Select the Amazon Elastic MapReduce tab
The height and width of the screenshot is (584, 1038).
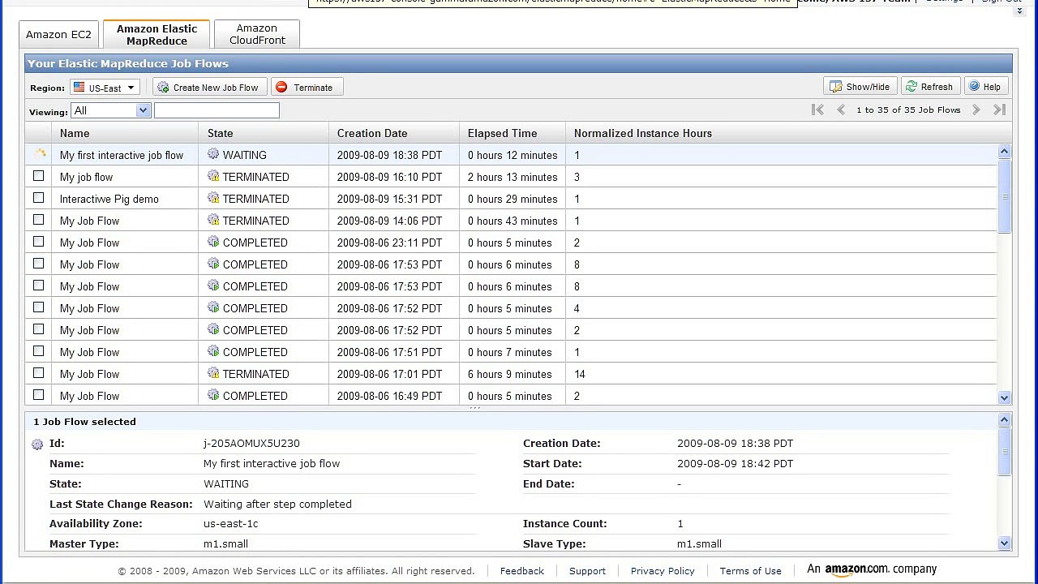pyautogui.click(x=157, y=35)
